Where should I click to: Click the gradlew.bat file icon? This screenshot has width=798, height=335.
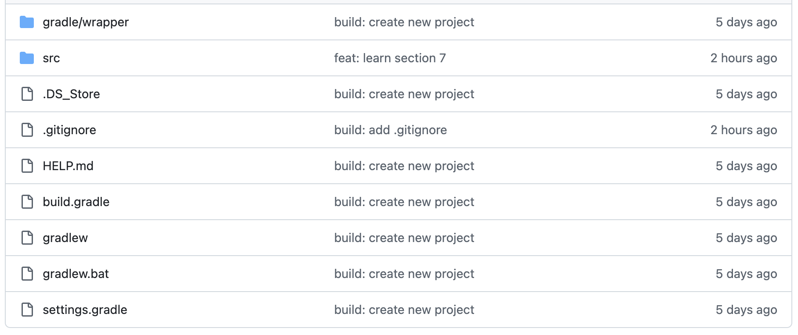(x=27, y=274)
